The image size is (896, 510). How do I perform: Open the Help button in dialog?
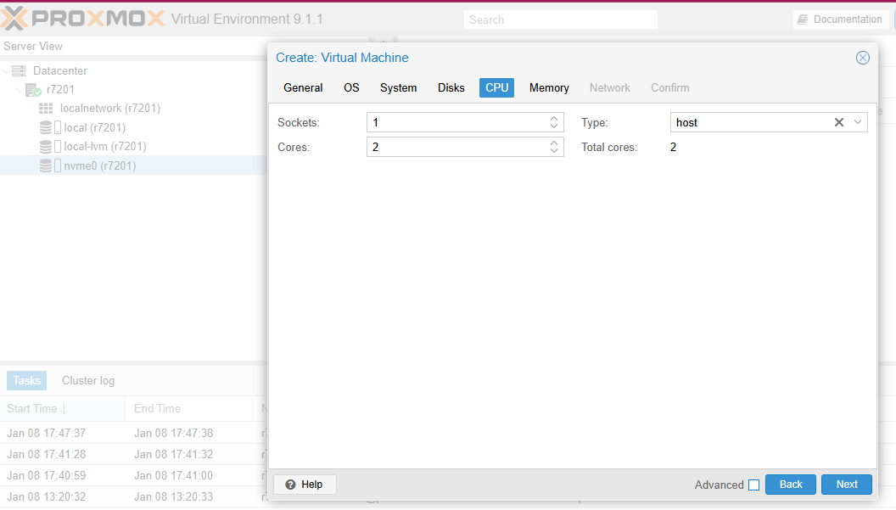tap(305, 485)
